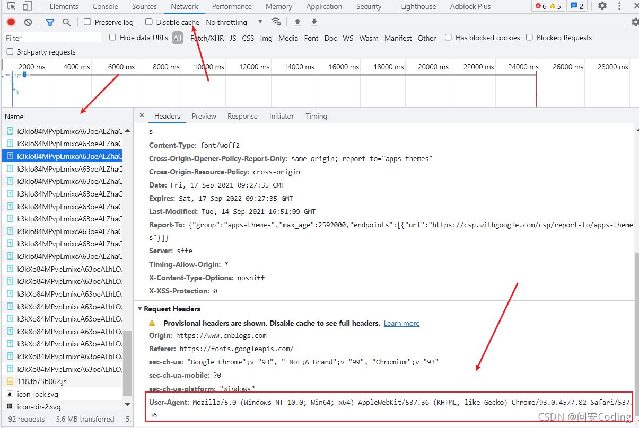Click the Name column header
Image resolution: width=639 pixels, height=428 pixels.
[67, 116]
